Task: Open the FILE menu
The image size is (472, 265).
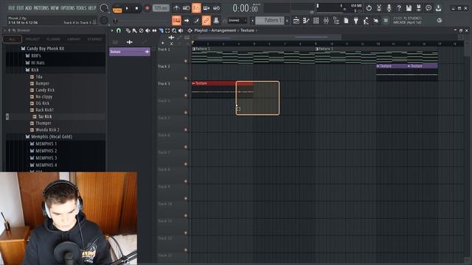Action: pyautogui.click(x=12, y=8)
